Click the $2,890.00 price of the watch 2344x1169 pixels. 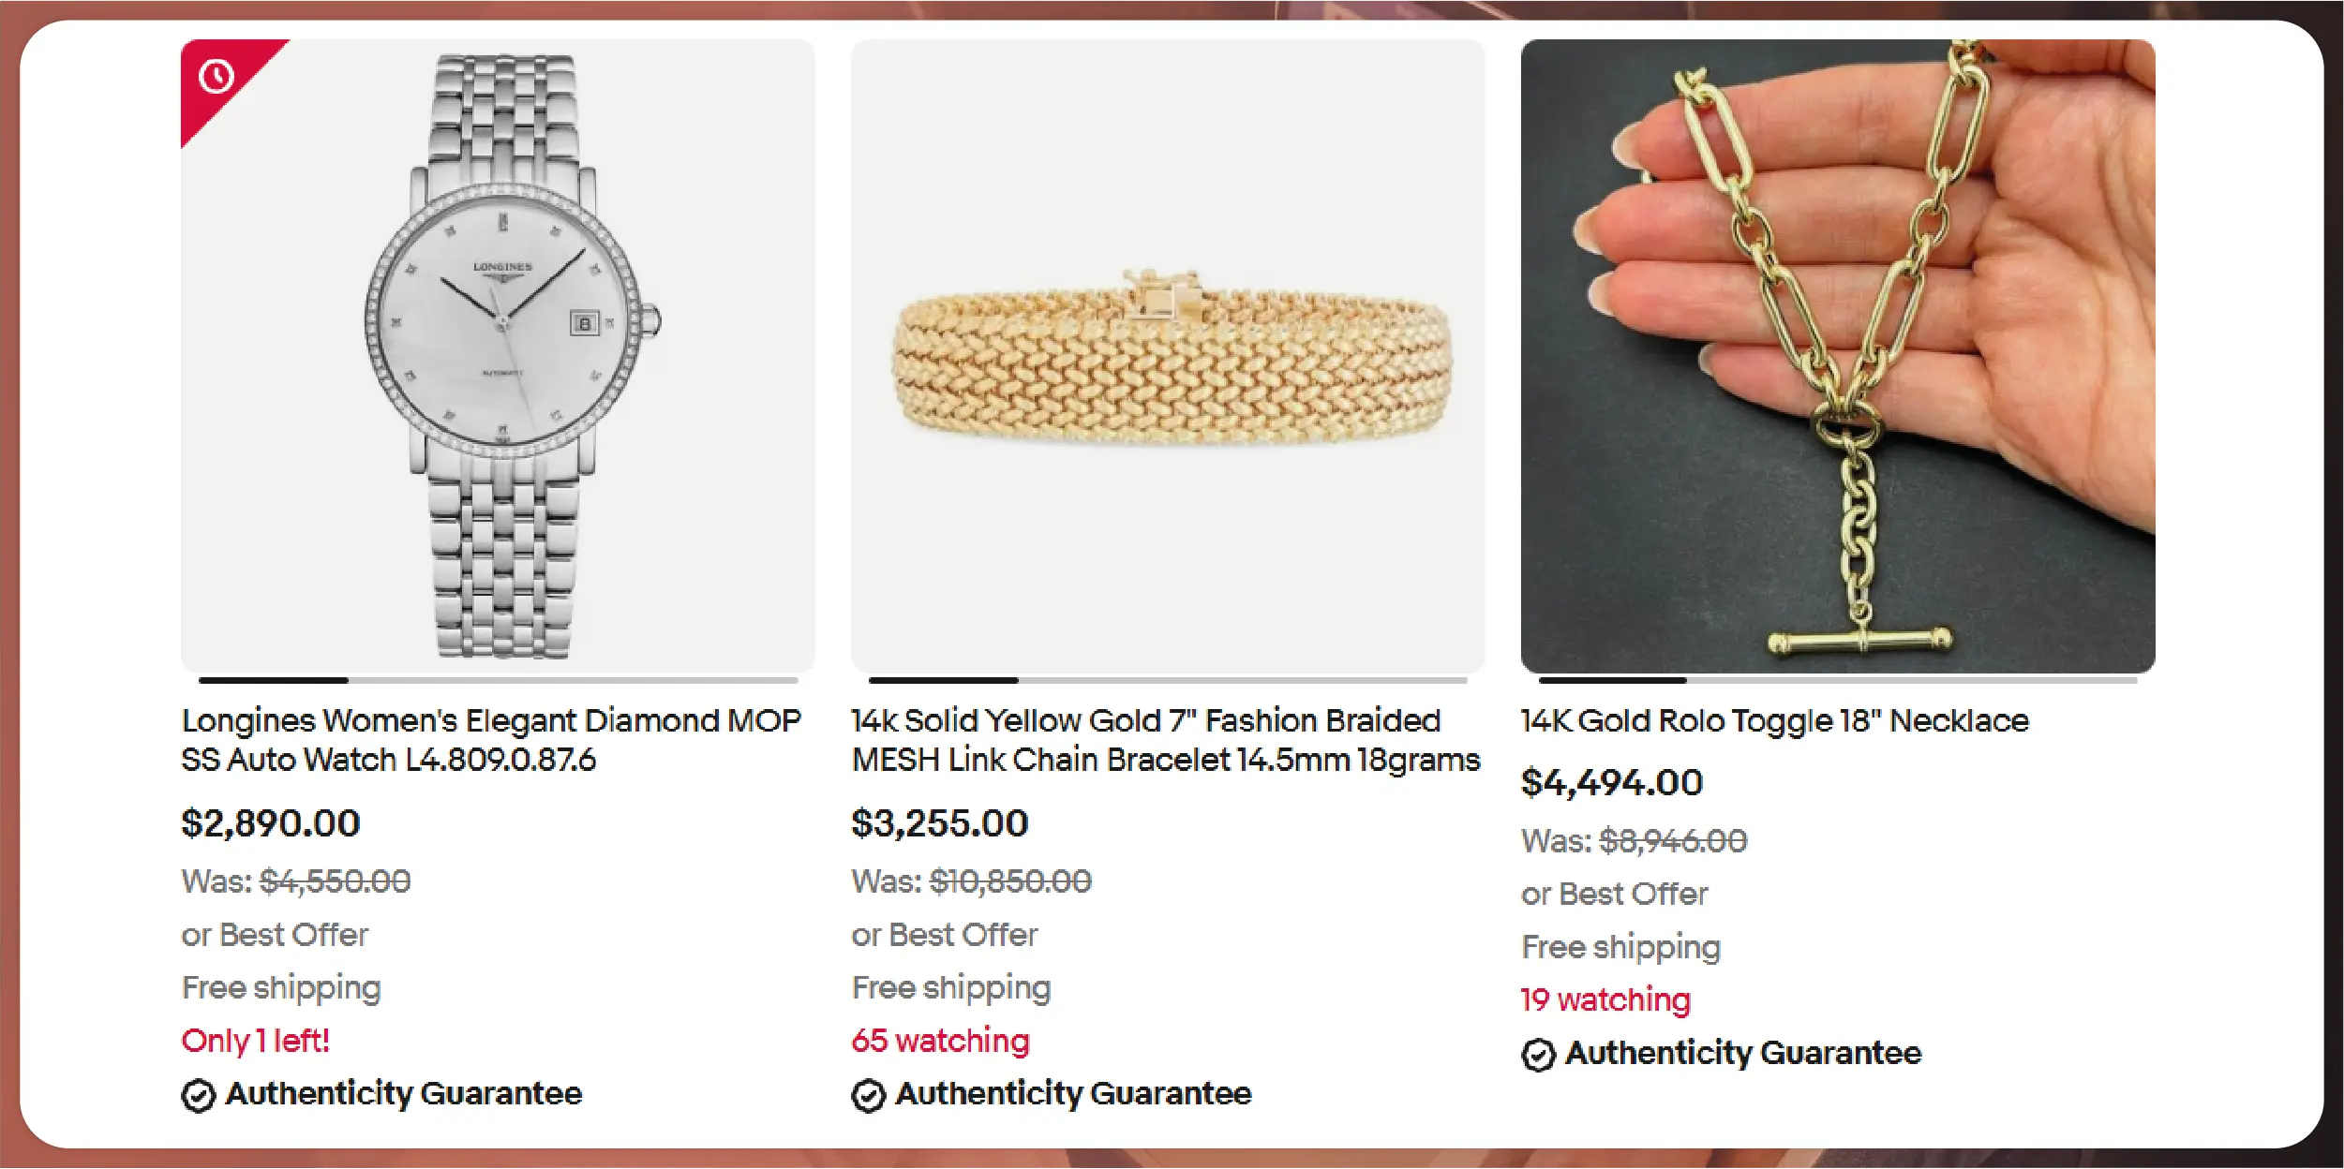pos(271,823)
